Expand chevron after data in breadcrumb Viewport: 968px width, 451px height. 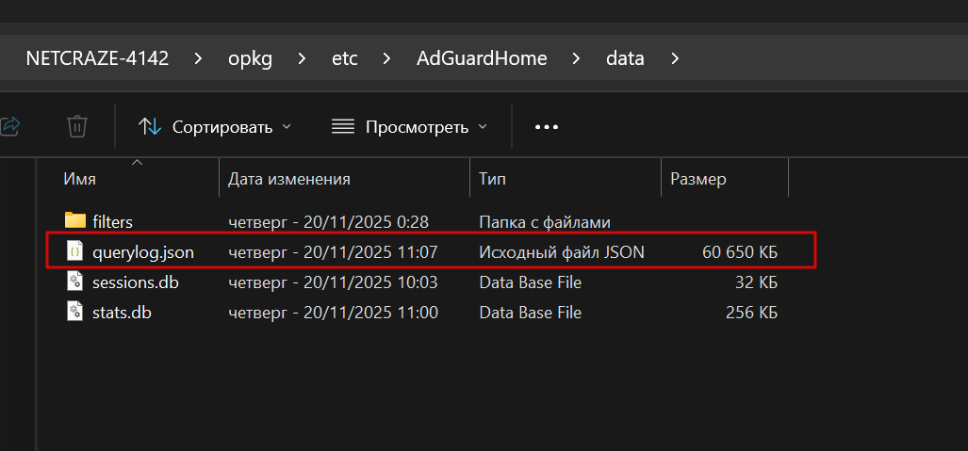pyautogui.click(x=674, y=58)
